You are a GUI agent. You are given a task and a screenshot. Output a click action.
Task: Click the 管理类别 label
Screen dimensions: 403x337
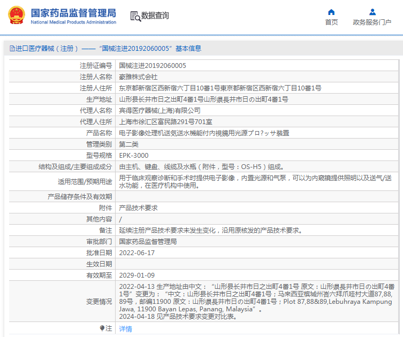pos(99,144)
